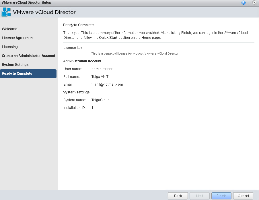This screenshot has width=259, height=200.
Task: Click the Installation ID value 1
Action: coord(92,108)
